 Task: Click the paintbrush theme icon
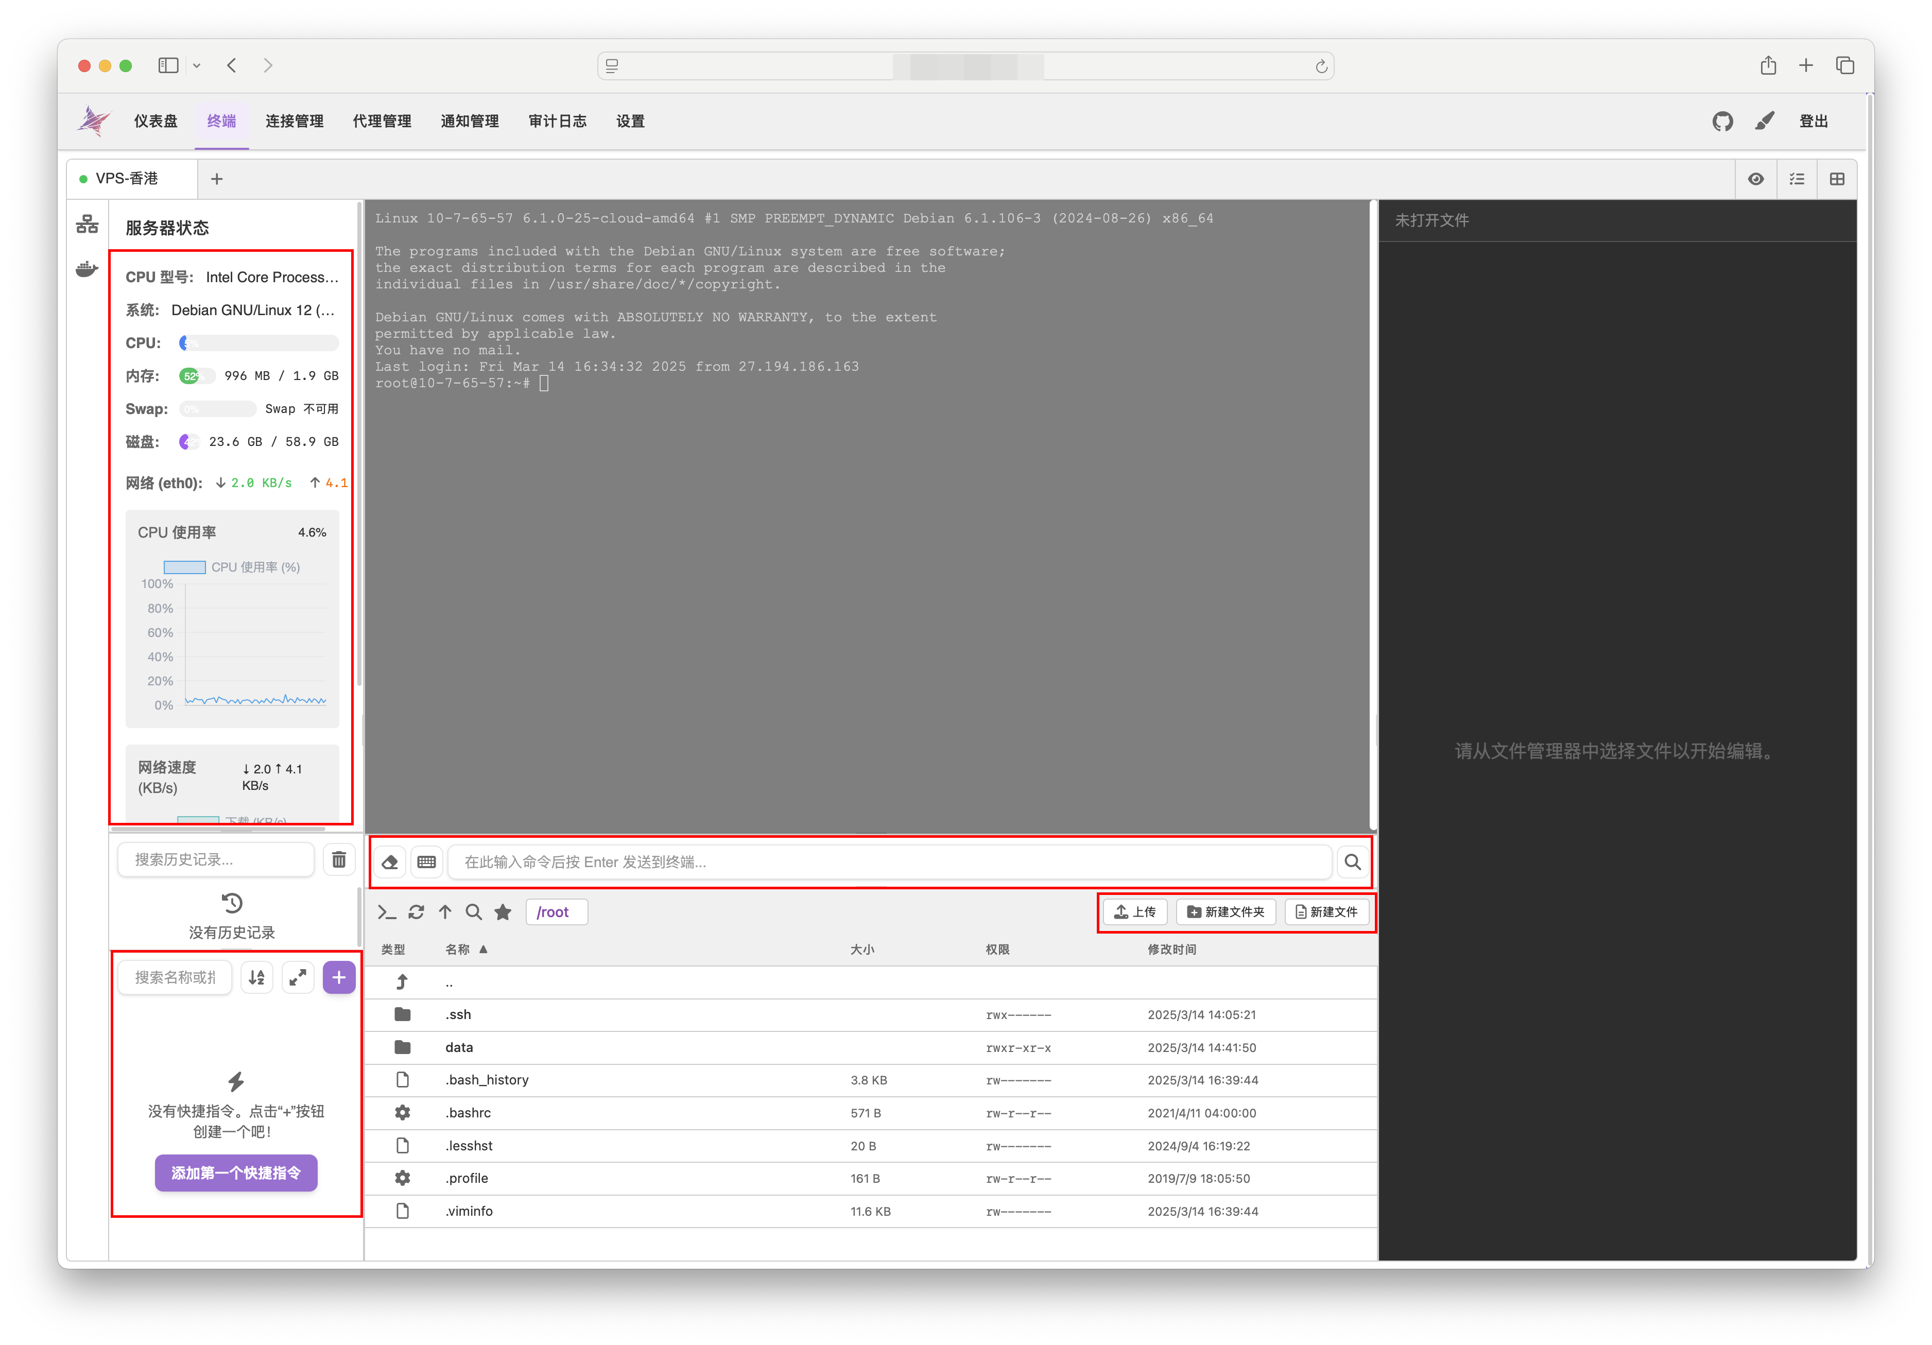[x=1765, y=121]
